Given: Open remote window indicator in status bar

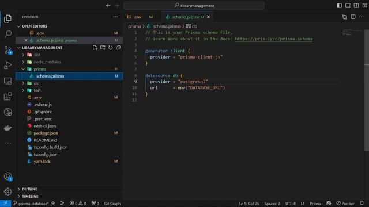Looking at the screenshot, I should coord(5,203).
